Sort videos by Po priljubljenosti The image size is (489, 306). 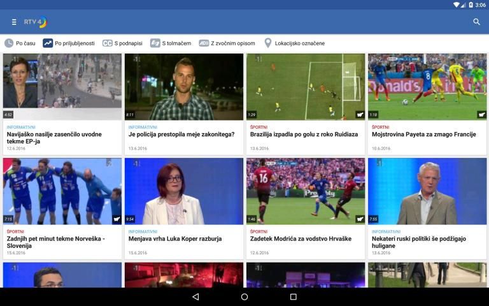pos(74,43)
